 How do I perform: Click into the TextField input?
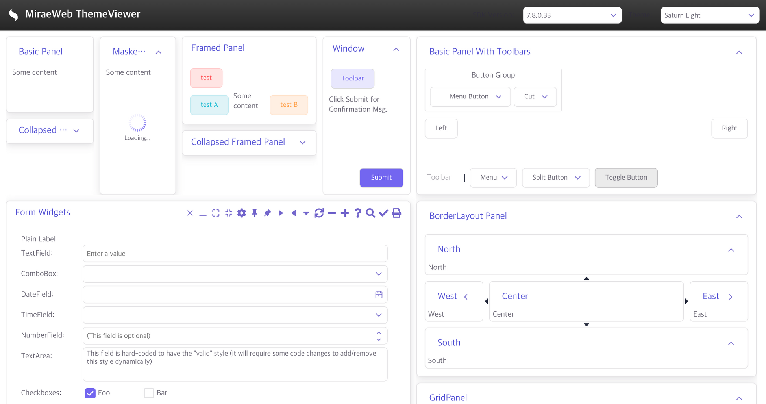235,254
